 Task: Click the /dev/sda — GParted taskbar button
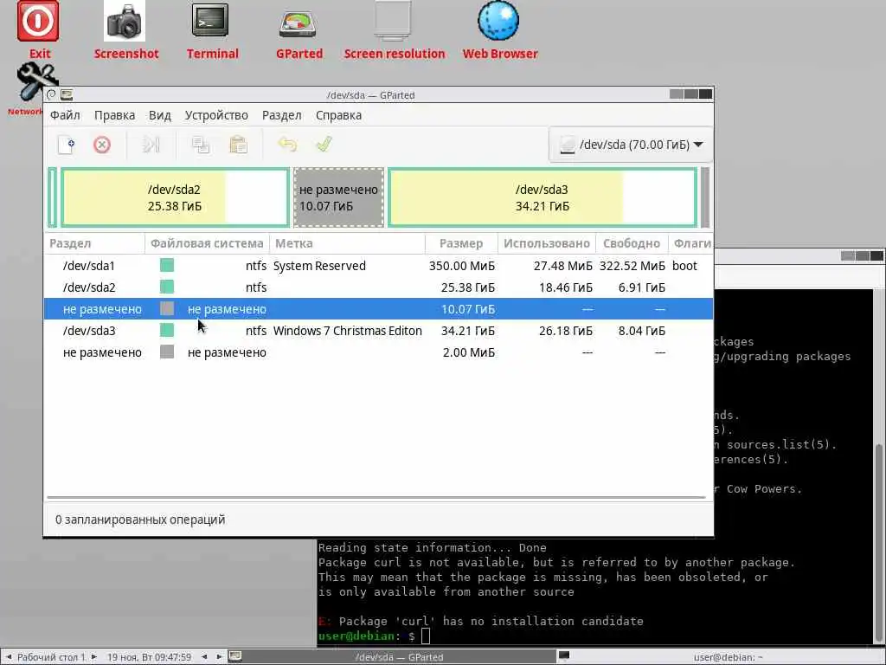pos(391,657)
